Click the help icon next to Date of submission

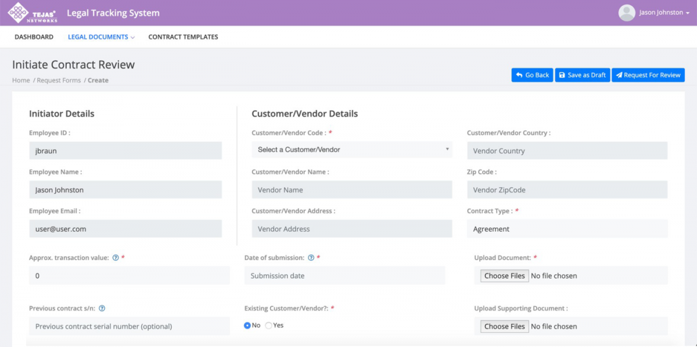click(311, 257)
